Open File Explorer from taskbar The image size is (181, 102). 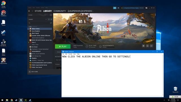[x=7, y=100]
